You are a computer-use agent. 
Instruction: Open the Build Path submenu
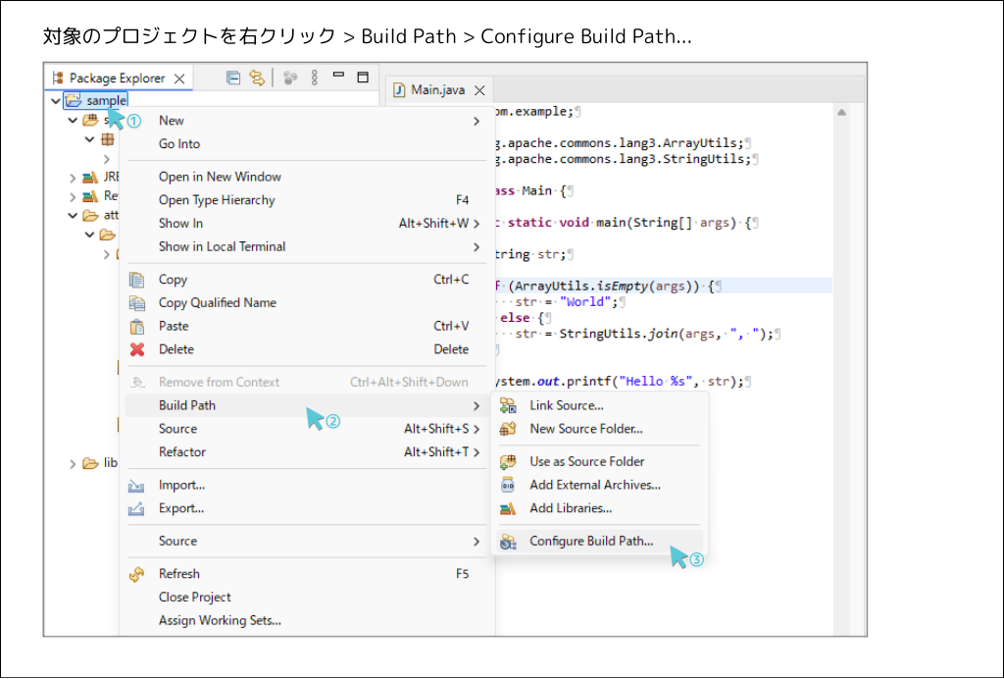[307, 405]
